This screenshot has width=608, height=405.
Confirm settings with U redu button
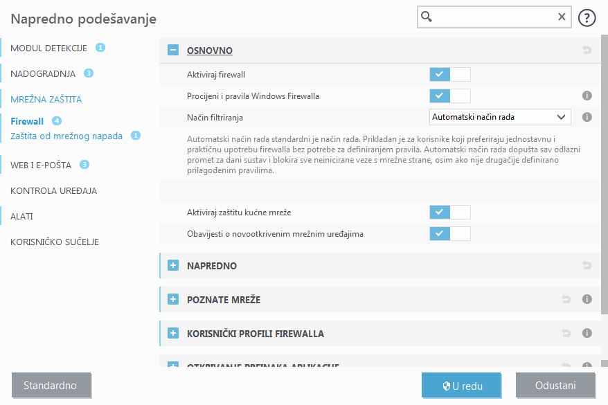(x=461, y=385)
